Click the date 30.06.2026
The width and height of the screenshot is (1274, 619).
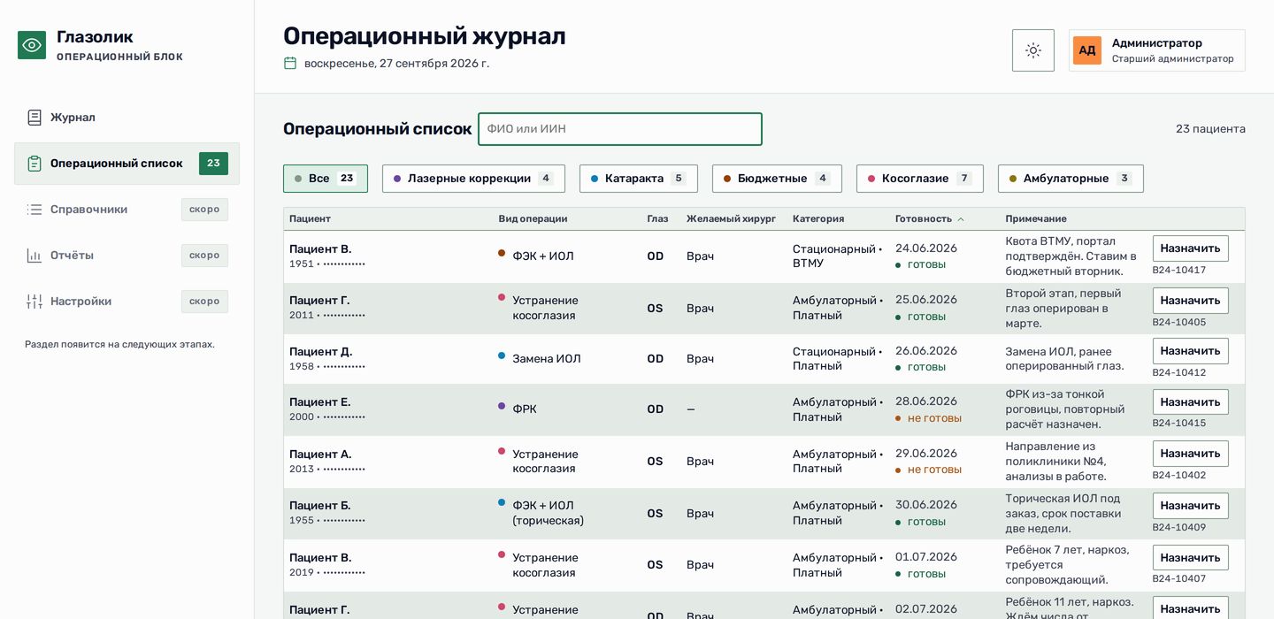coord(926,505)
